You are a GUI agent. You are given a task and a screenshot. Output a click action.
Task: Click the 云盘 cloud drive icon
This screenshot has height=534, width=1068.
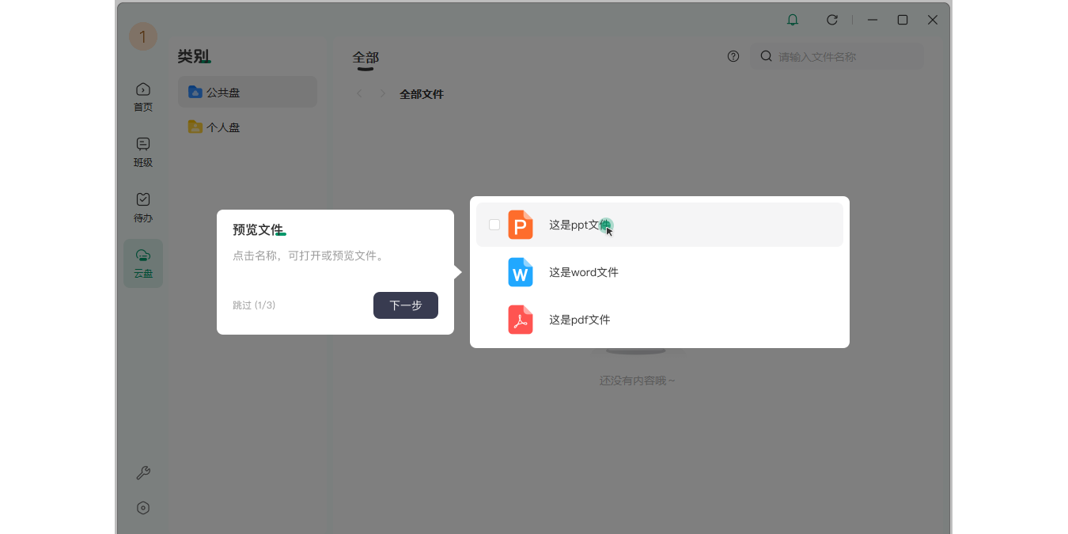143,263
